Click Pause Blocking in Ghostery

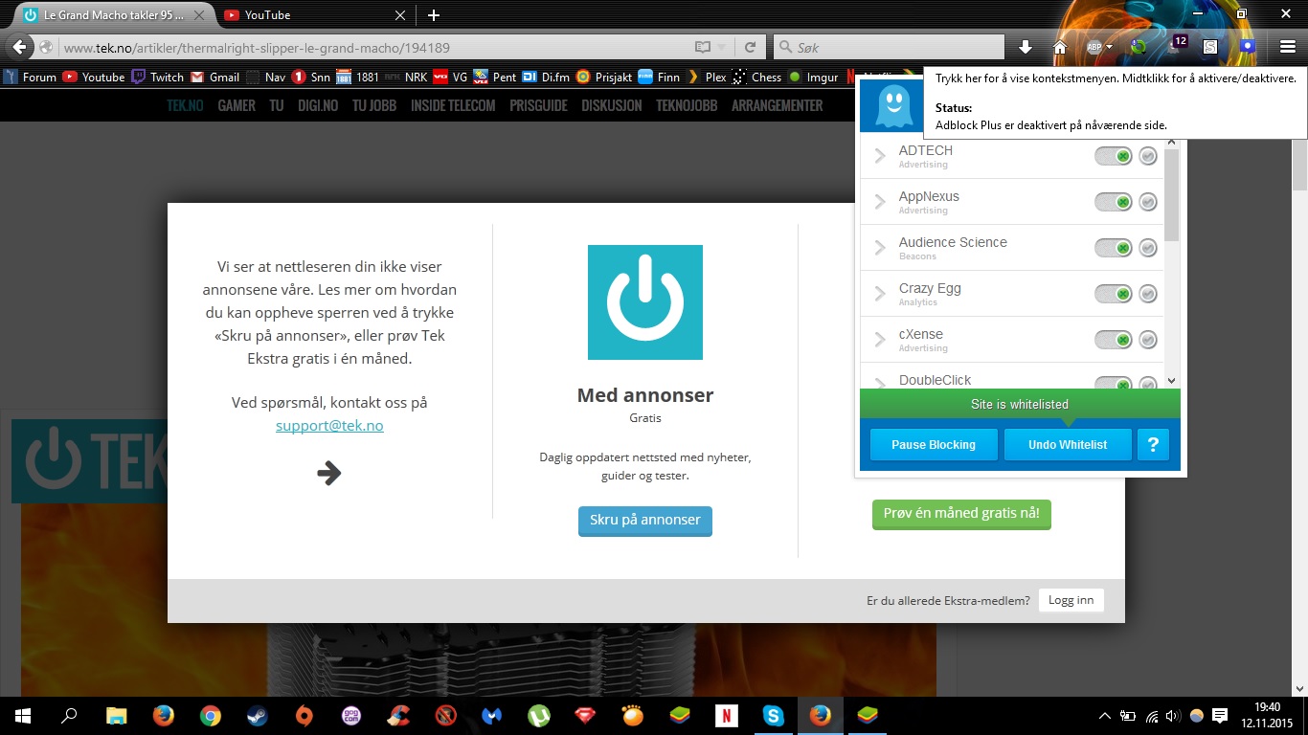click(x=934, y=445)
